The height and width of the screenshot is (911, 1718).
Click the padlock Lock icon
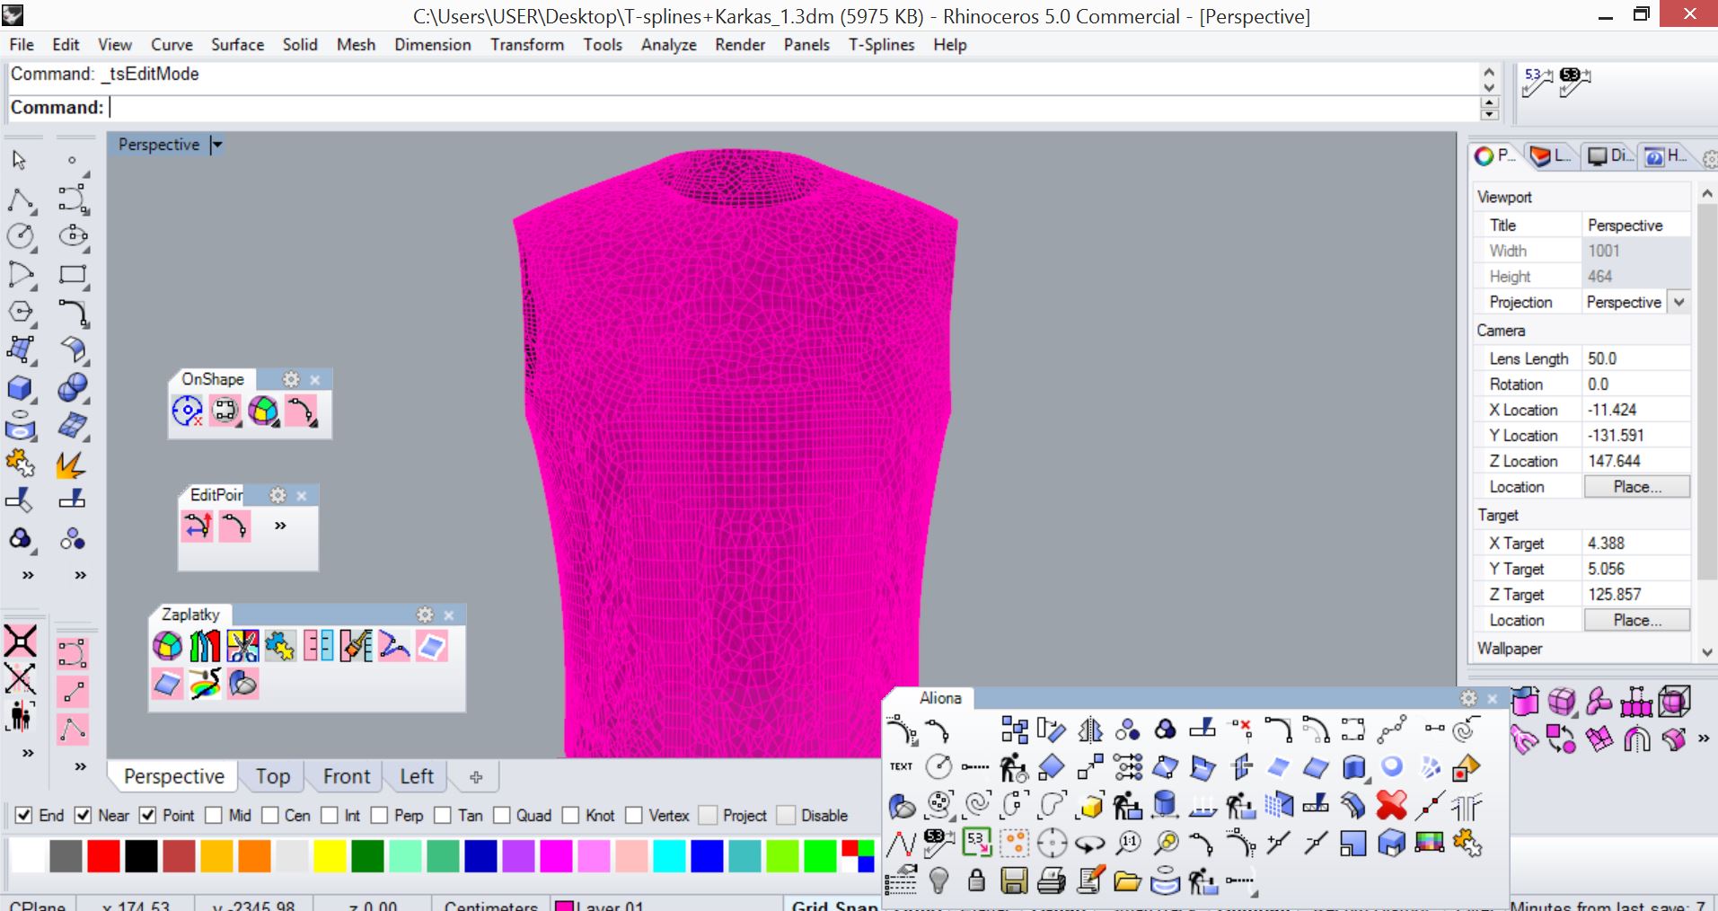pyautogui.click(x=976, y=881)
